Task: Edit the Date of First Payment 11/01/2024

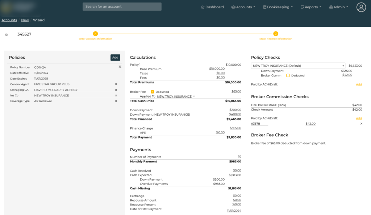Action: click(234, 211)
